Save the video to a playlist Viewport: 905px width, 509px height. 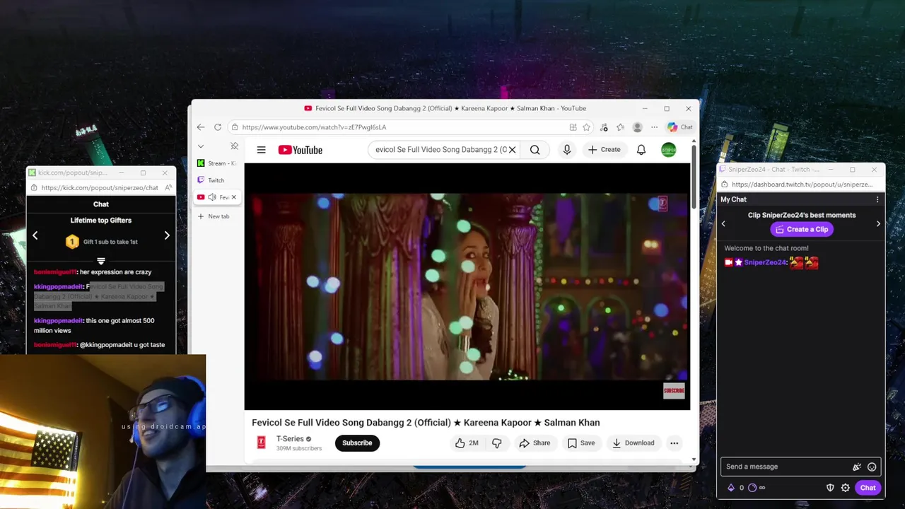click(580, 443)
